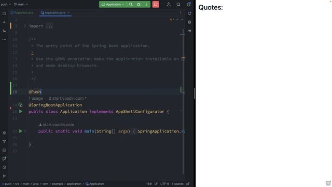Image resolution: width=332 pixels, height=187 pixels.
Task: Click the debug bug icon
Action: click(139, 5)
